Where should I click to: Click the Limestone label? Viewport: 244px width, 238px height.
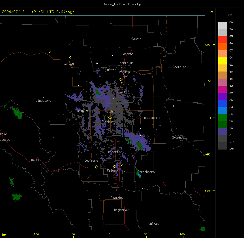[43, 101]
